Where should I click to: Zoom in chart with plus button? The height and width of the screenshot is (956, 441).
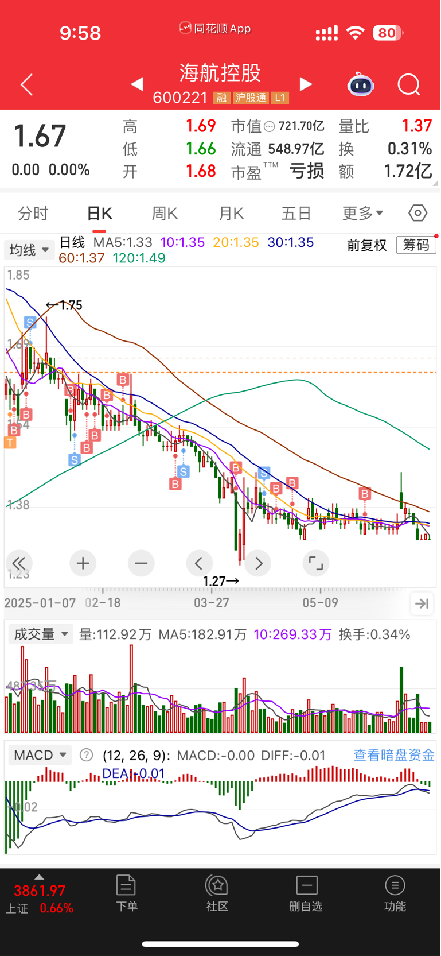83,563
